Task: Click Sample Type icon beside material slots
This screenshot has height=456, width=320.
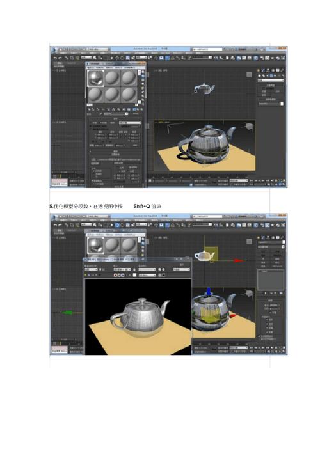Action: [143, 72]
